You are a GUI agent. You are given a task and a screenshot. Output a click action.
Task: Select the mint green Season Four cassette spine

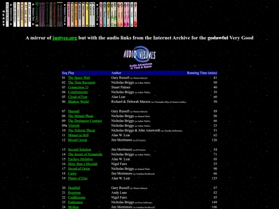click(132, 14)
